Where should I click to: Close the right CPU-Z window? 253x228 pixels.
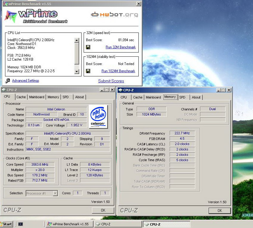229,90
